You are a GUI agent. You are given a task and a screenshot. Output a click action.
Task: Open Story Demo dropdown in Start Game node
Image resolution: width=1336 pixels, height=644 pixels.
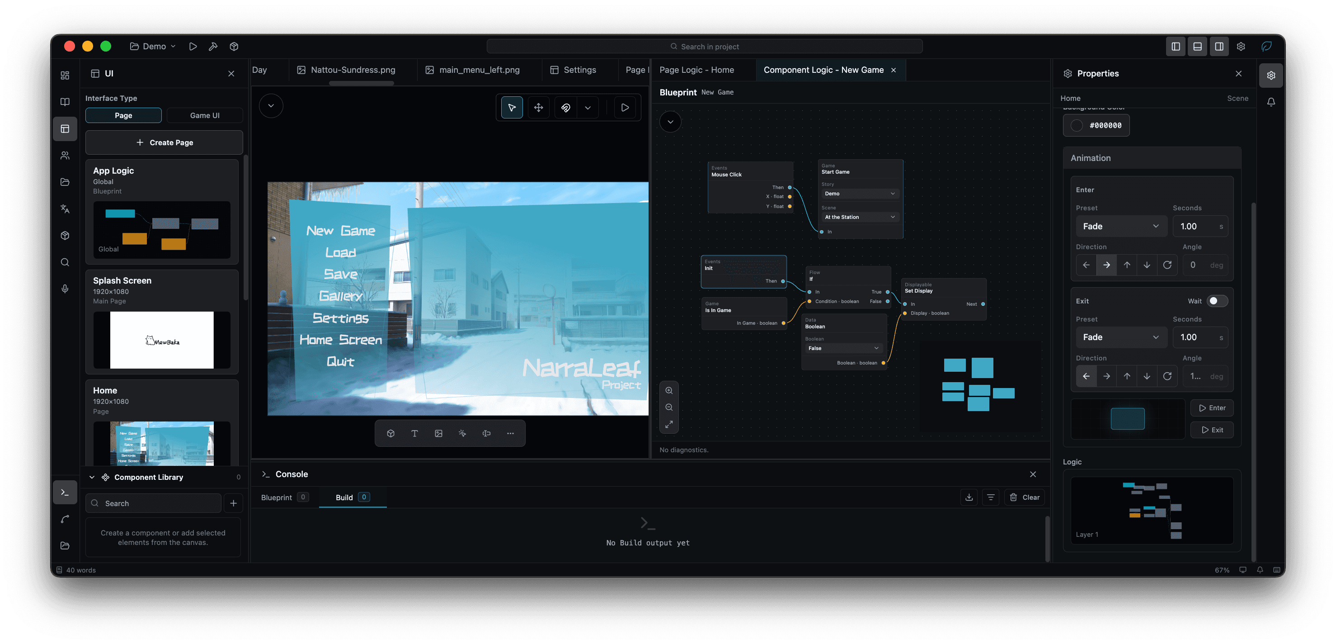(859, 194)
